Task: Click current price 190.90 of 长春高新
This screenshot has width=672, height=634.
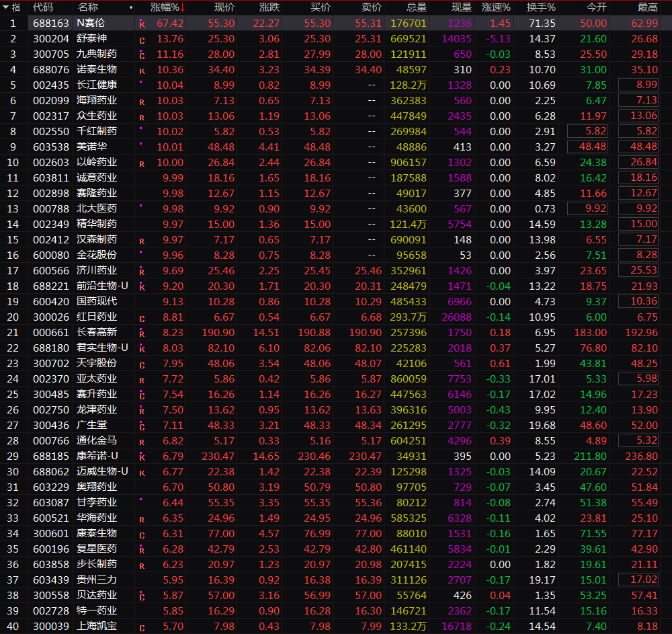Action: tap(218, 333)
